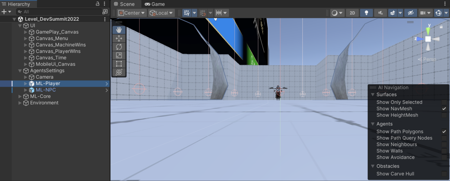Select the Scale tool

click(119, 55)
